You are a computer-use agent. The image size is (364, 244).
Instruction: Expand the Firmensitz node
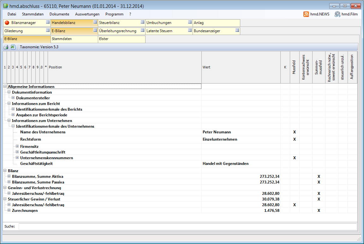(x=17, y=146)
